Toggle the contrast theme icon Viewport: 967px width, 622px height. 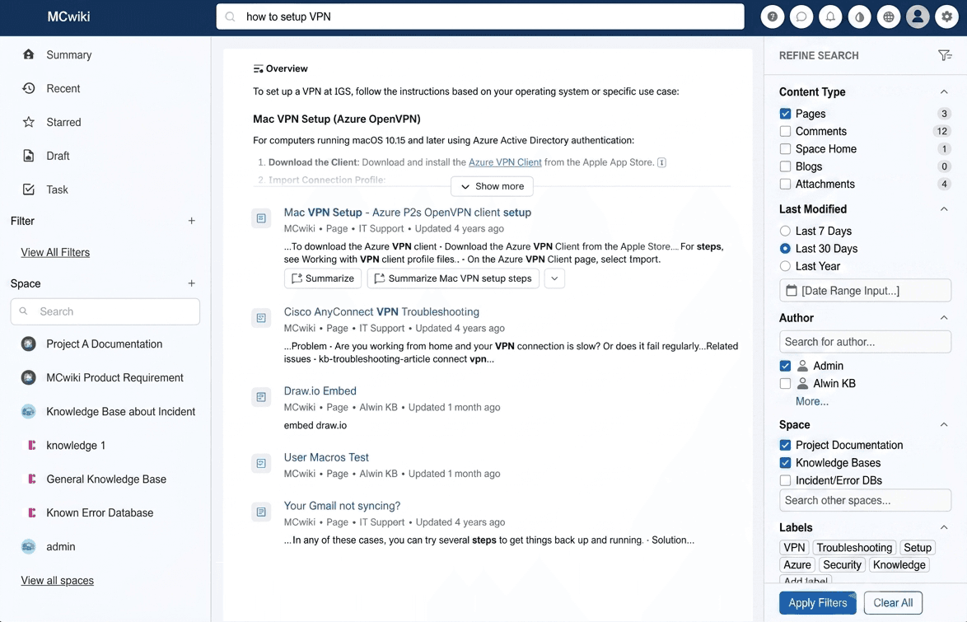[x=859, y=16]
